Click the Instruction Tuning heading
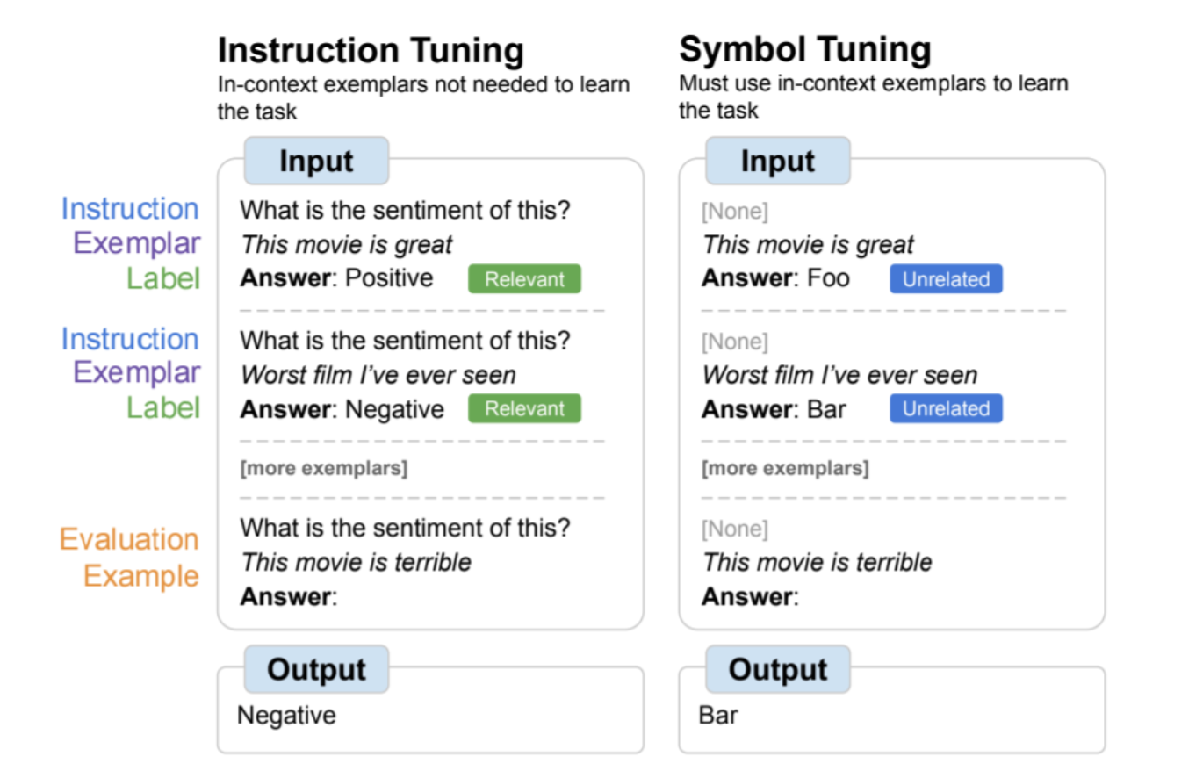Image resolution: width=1203 pixels, height=778 pixels. point(370,51)
